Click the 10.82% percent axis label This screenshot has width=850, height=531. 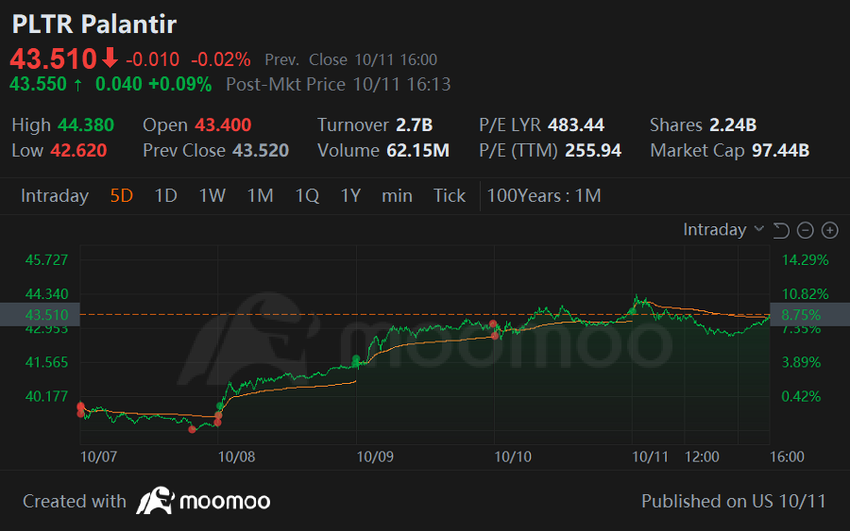[805, 294]
